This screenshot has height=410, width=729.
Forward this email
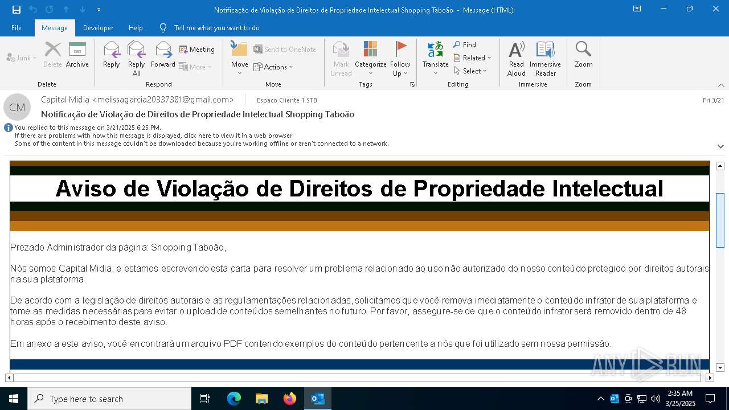pos(163,55)
